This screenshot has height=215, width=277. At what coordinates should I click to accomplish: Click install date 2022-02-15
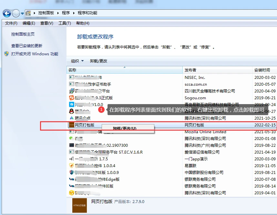click(x=265, y=125)
